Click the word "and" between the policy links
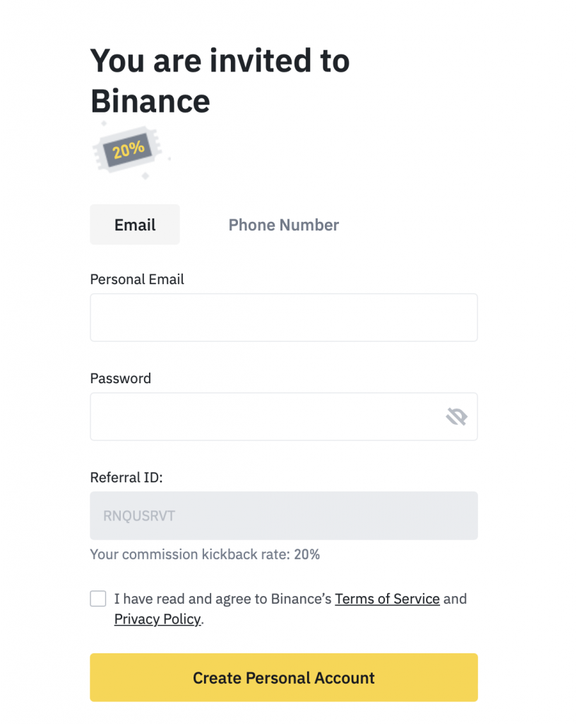Screen dimensions: 577x724 (x=455, y=599)
